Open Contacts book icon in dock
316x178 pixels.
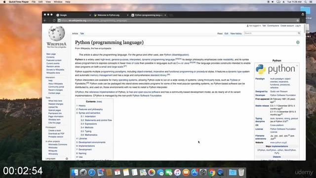coord(109,173)
